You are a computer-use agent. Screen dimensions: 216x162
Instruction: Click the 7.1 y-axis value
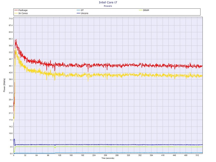pos(11,140)
